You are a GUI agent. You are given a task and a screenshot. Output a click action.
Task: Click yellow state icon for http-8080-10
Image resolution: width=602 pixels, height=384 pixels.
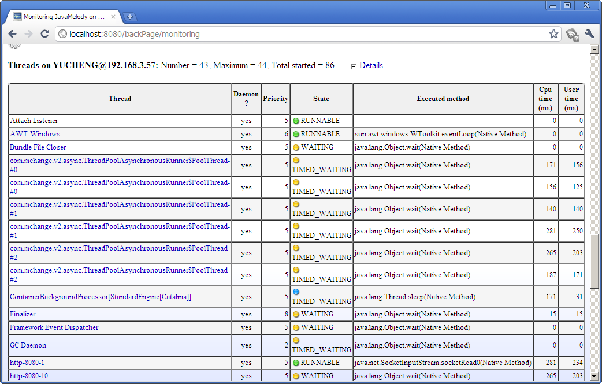click(x=296, y=376)
